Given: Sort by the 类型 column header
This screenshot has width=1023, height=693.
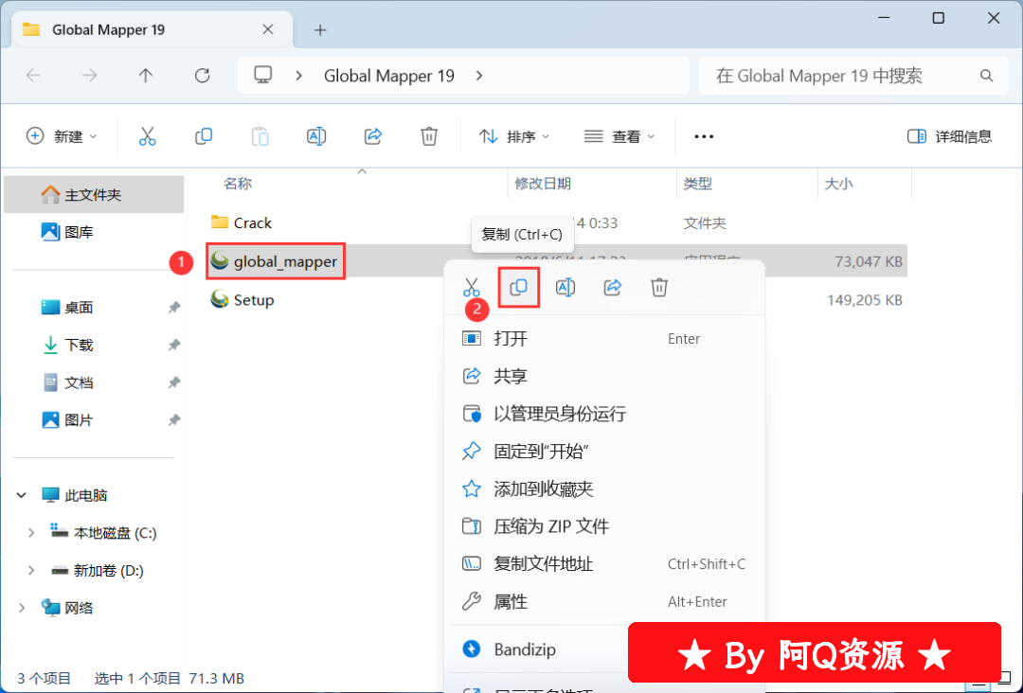Looking at the screenshot, I should (697, 184).
